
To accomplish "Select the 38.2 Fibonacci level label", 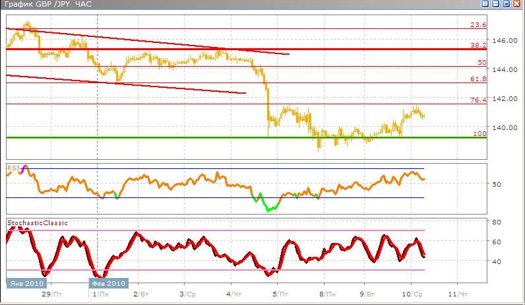I will [478, 46].
